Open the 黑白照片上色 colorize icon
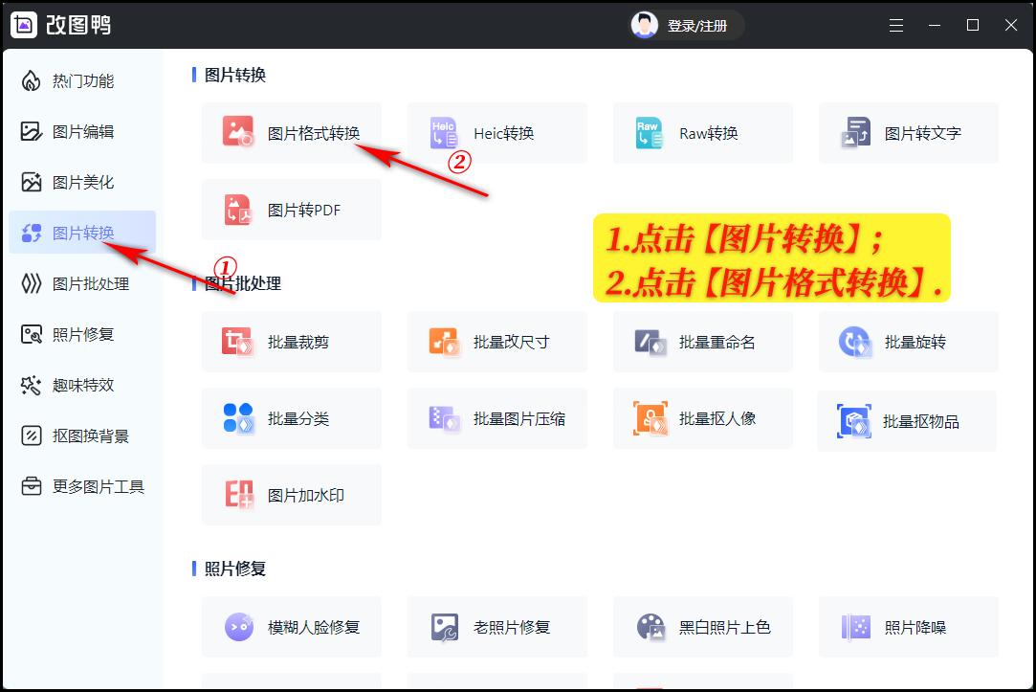 pyautogui.click(x=650, y=627)
